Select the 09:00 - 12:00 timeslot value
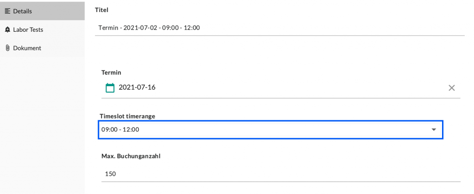Viewport: 474px width, 194px height. click(x=120, y=130)
